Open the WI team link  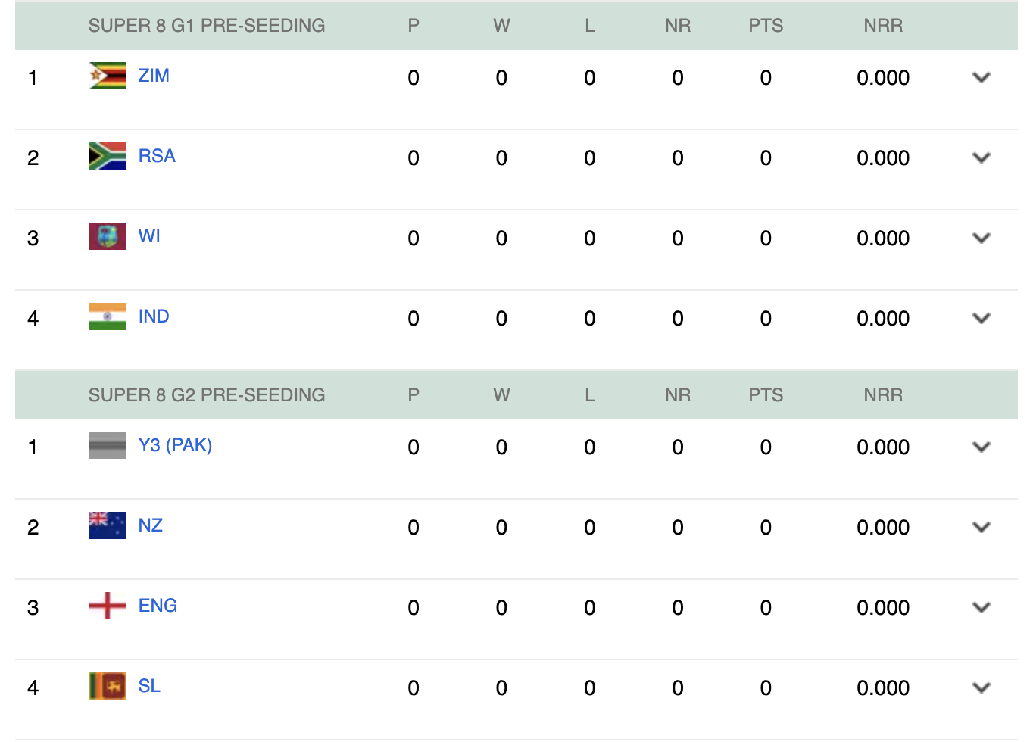(149, 236)
